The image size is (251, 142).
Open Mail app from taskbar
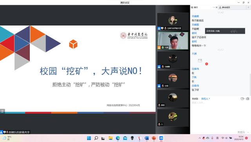(x=125, y=138)
